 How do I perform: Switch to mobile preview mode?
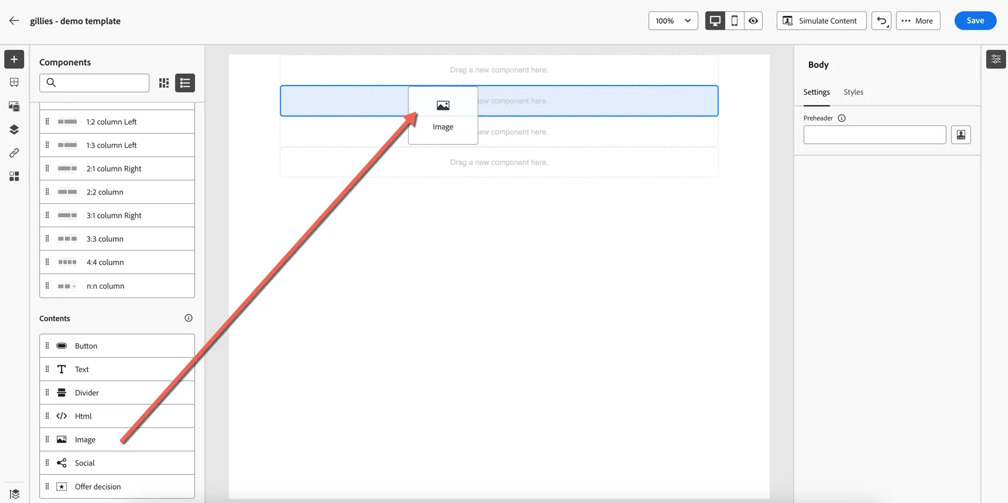[735, 20]
